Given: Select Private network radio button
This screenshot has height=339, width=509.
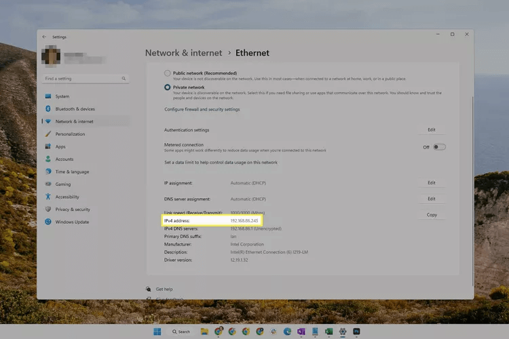Looking at the screenshot, I should click(x=167, y=87).
